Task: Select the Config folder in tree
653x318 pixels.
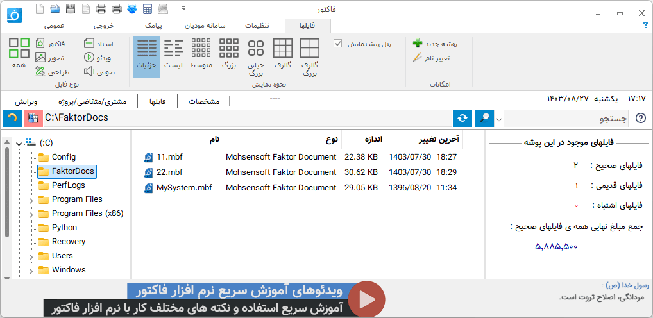Action: pos(57,157)
